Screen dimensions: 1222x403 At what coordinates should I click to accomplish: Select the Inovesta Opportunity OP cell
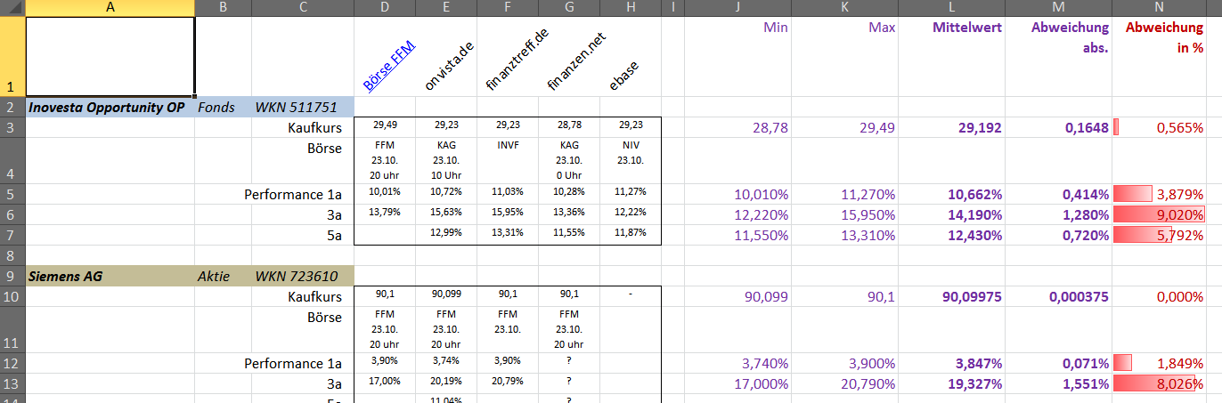(x=109, y=108)
